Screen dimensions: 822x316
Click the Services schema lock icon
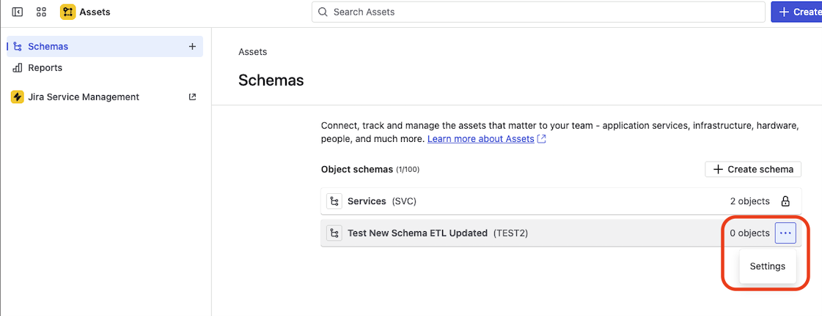785,201
